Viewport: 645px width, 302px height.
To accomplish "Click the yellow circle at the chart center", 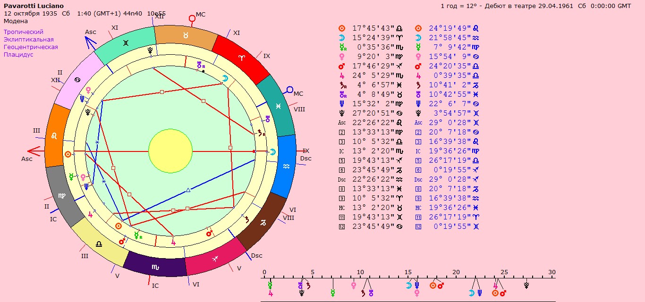I will tap(170, 151).
